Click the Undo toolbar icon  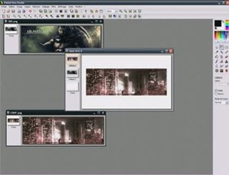tap(30, 11)
